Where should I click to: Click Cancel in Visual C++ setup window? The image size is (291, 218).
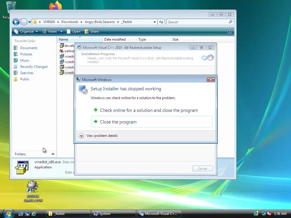pos(202,169)
